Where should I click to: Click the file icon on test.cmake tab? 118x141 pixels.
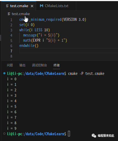click(7, 6)
